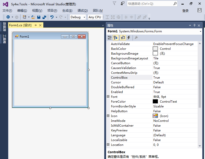Open Property Pages wrench icon
The height and width of the screenshot is (159, 205).
point(136,38)
